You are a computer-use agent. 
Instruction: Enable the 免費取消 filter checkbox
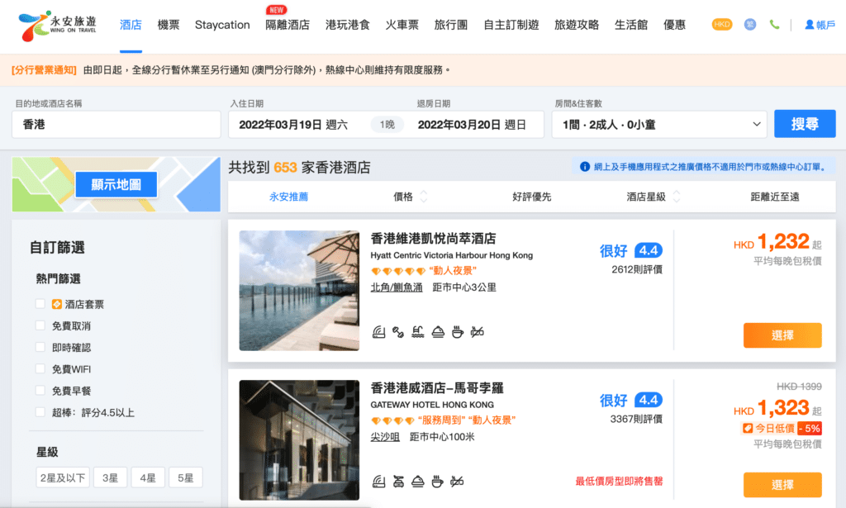(x=40, y=325)
